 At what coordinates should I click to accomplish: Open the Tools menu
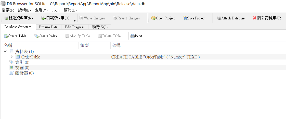(56, 10)
